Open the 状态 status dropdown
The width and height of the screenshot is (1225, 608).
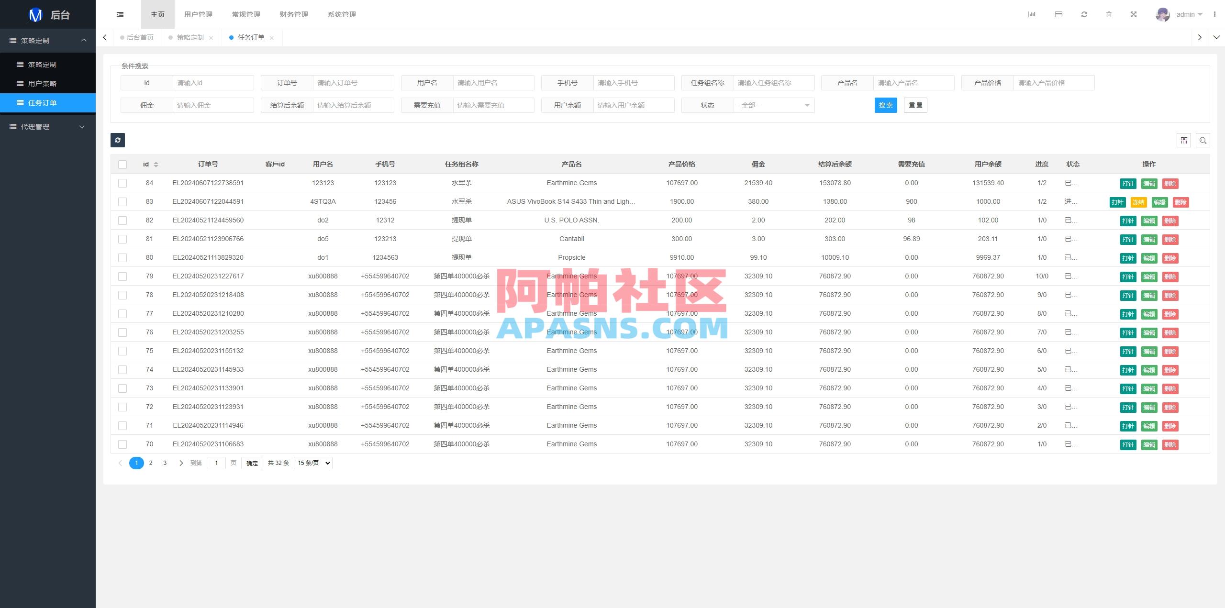click(773, 105)
